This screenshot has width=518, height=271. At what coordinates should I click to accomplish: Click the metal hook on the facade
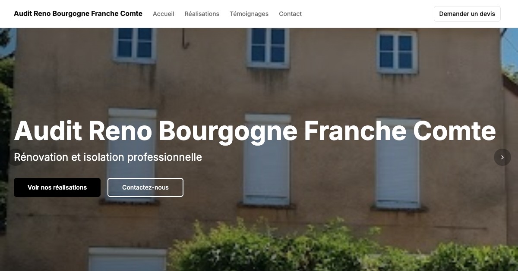[185, 38]
